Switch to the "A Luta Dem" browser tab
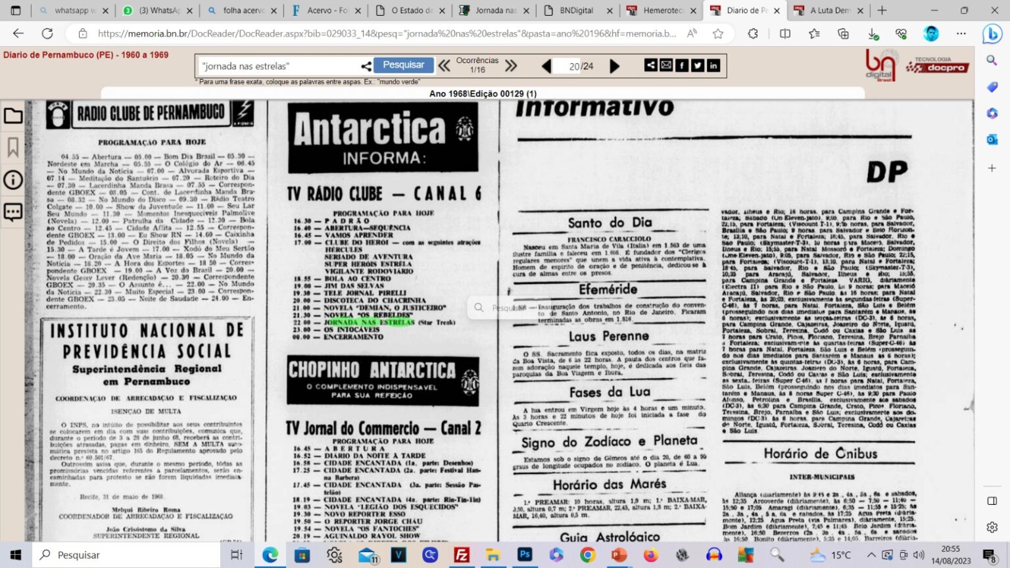 [x=830, y=11]
